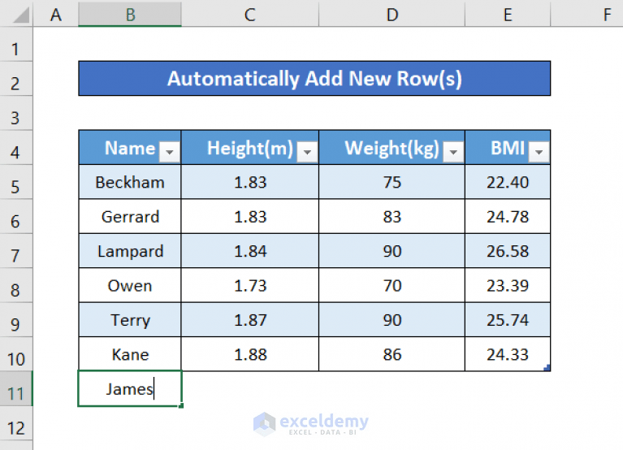623x450 pixels.
Task: Select row 6 header
Action: (x=16, y=216)
